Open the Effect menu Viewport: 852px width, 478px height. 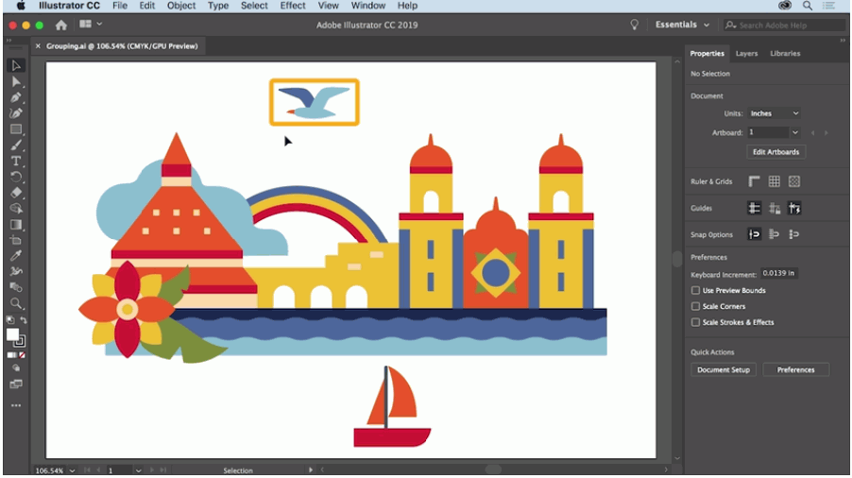coord(293,6)
